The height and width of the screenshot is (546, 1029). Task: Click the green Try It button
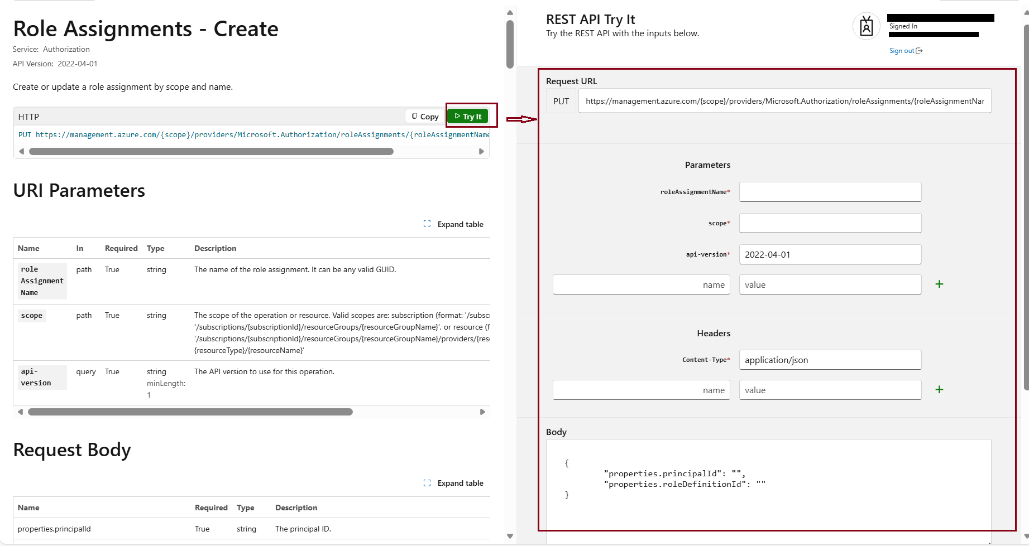tap(468, 116)
